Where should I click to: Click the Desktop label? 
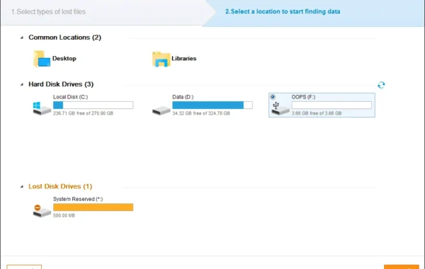pos(64,59)
